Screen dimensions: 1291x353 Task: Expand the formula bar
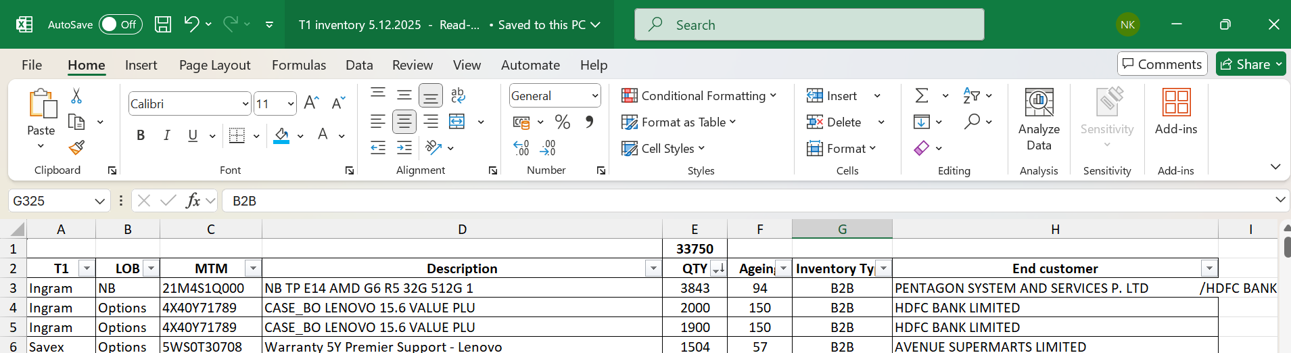click(x=1280, y=199)
